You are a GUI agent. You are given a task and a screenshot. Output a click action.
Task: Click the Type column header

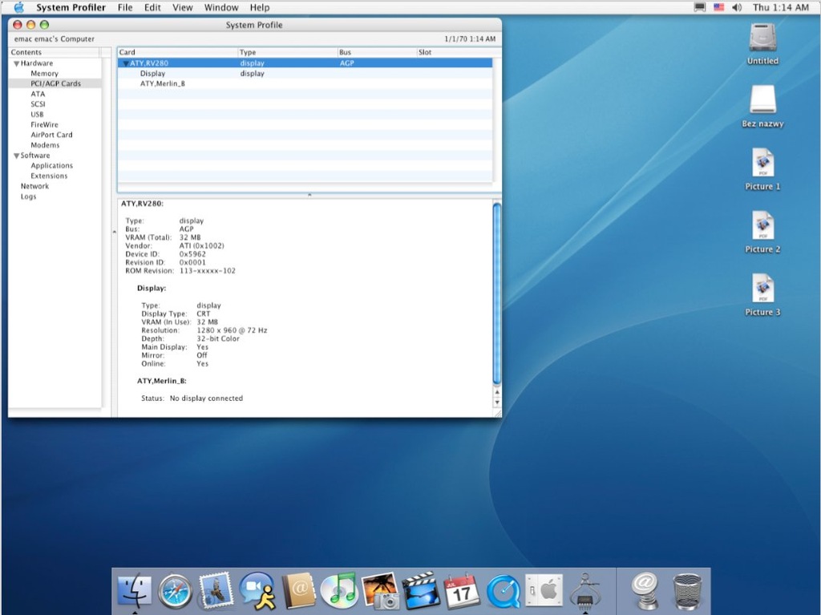click(288, 52)
